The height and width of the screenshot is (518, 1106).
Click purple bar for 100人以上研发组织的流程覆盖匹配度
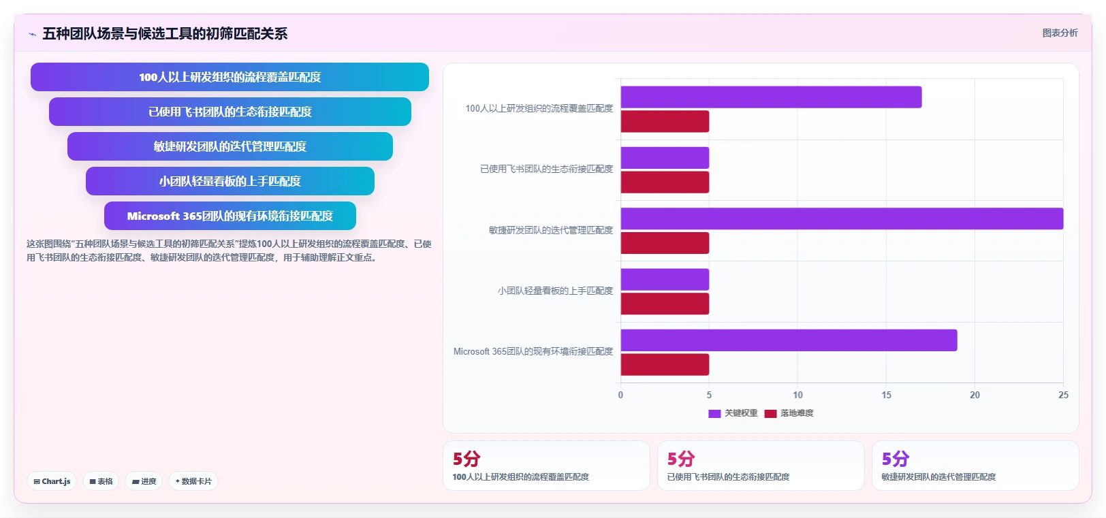point(771,97)
